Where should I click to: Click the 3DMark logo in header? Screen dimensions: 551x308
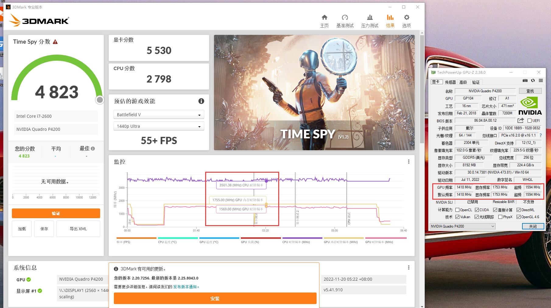click(39, 20)
